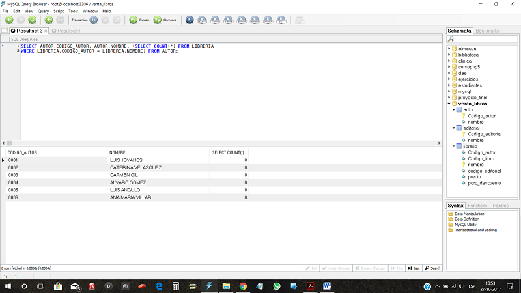The width and height of the screenshot is (521, 293).
Task: Execute the query with the lightning icon
Action: pos(49,20)
